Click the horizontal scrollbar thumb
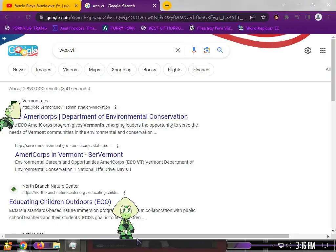The height and width of the screenshot is (252, 336). [x=147, y=236]
